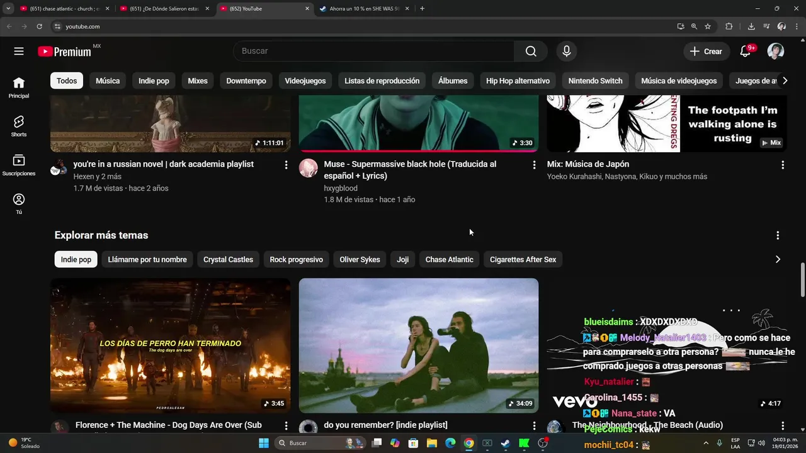
Task: Open Shorts in the sidebar
Action: pyautogui.click(x=19, y=126)
